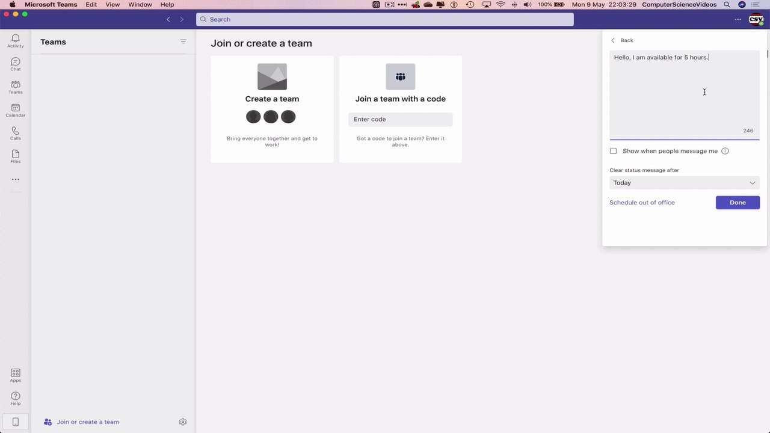Open the Edit menu
The height and width of the screenshot is (433, 770).
point(91,4)
